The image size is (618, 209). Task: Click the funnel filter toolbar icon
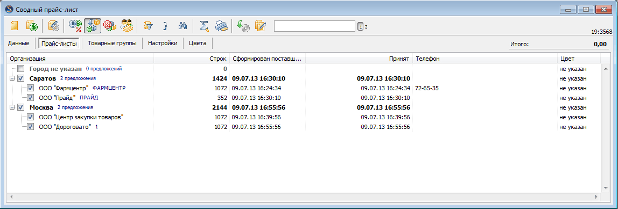pos(148,26)
